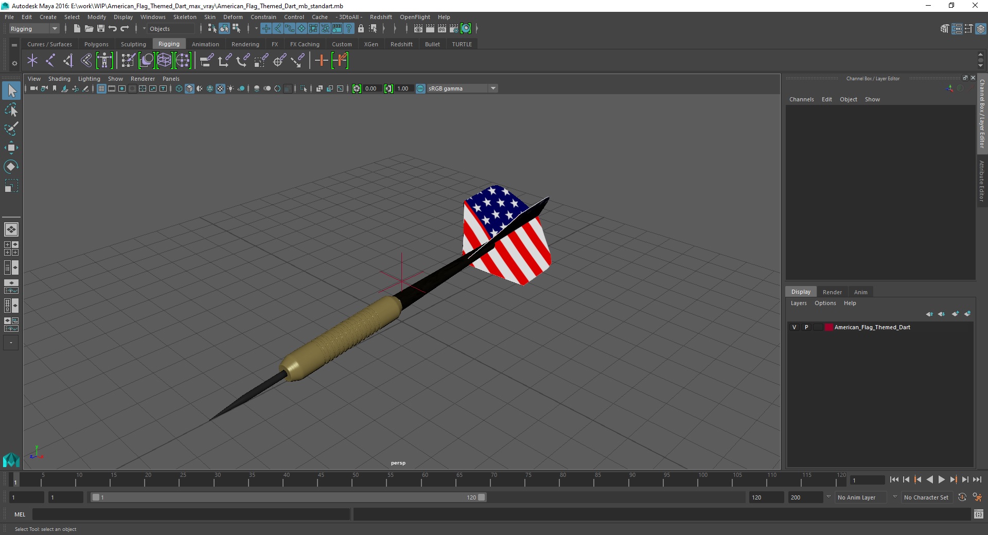Go to the start of playback range
The image size is (988, 535).
[894, 479]
